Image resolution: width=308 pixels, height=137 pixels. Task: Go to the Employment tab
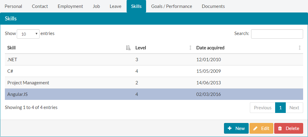[x=70, y=6]
